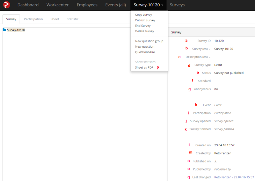Click the Survey ID value 10.120
Image resolution: width=255 pixels, height=181 pixels.
point(219,41)
